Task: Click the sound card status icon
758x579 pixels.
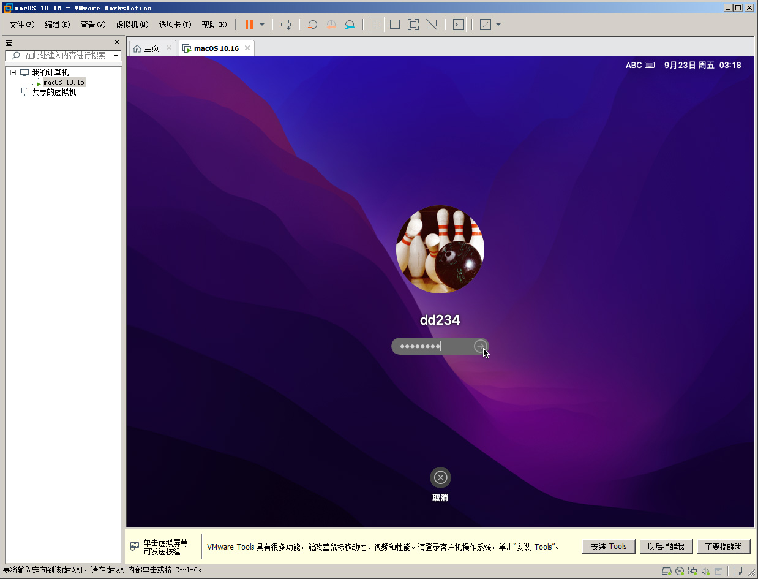Action: coord(705,571)
